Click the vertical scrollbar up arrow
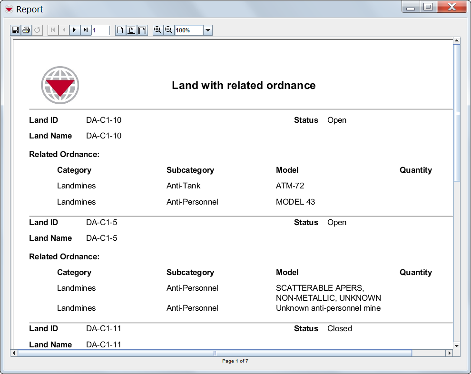 [x=457, y=41]
